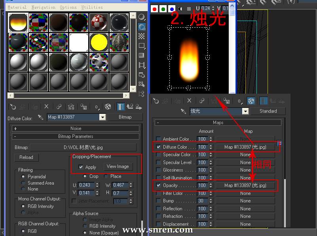Click bitmap path D:\VOL 材质\光.jpg button

(83, 147)
